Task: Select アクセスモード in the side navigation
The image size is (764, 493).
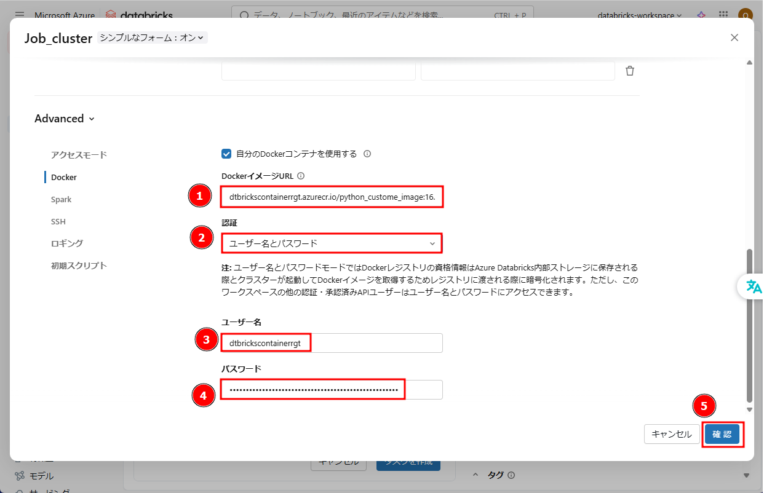Action: [x=79, y=155]
